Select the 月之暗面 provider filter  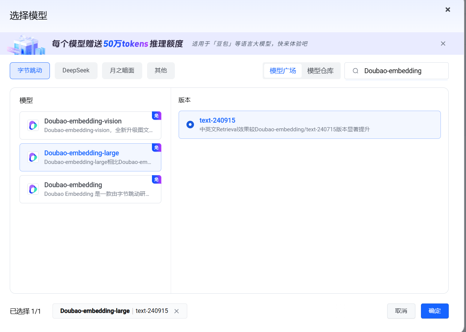click(x=122, y=71)
